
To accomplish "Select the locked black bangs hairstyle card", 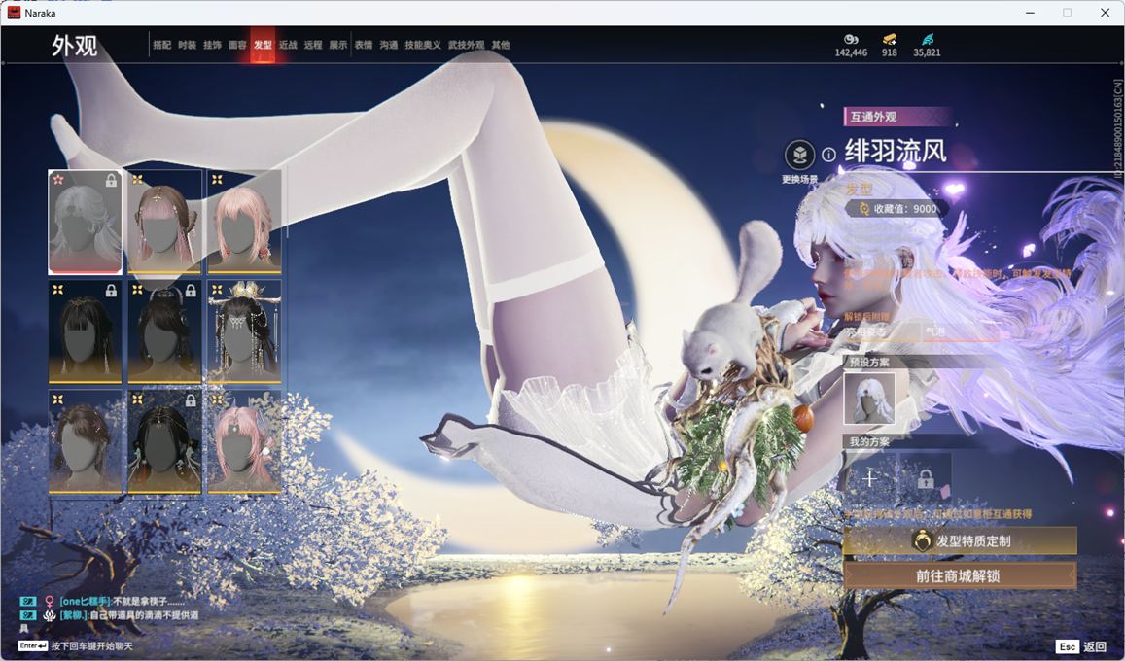I will (x=85, y=331).
